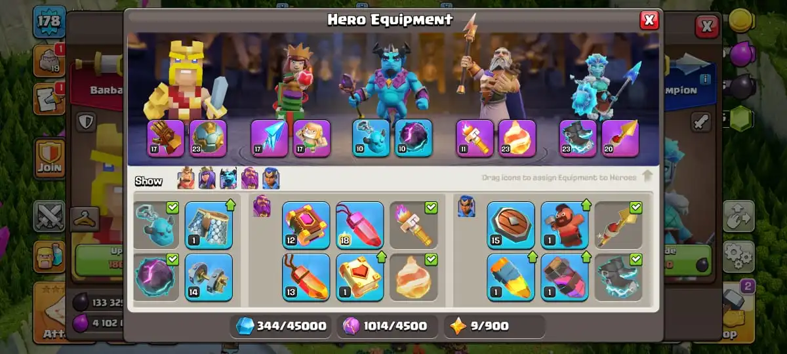The width and height of the screenshot is (787, 354).
Task: Tap the Royal Champion's spear equipment slot
Action: coord(620,138)
